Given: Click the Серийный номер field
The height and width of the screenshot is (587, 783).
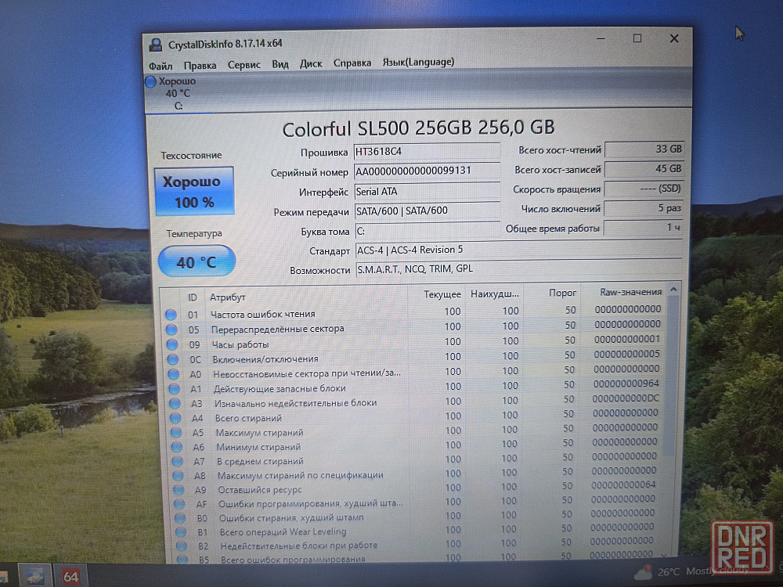Looking at the screenshot, I should coord(427,171).
